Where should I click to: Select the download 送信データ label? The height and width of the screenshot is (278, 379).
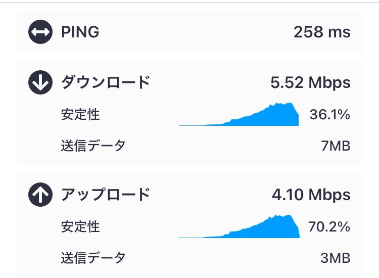(x=93, y=146)
